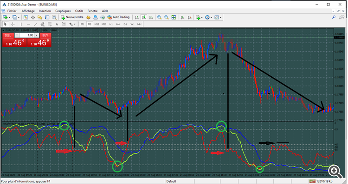
Task: Expand the New Chart dropdown arrow
Action: [x=9, y=17]
